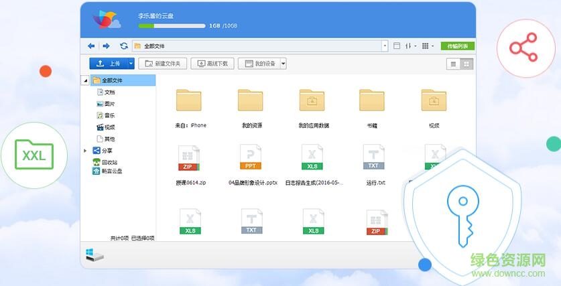Open 其他 other category in sidebar
This screenshot has width=561, height=286.
click(106, 139)
